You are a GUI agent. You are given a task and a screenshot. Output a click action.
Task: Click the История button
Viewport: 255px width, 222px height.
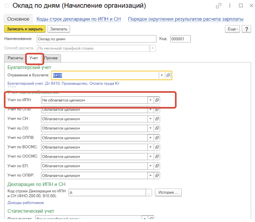coord(168,192)
